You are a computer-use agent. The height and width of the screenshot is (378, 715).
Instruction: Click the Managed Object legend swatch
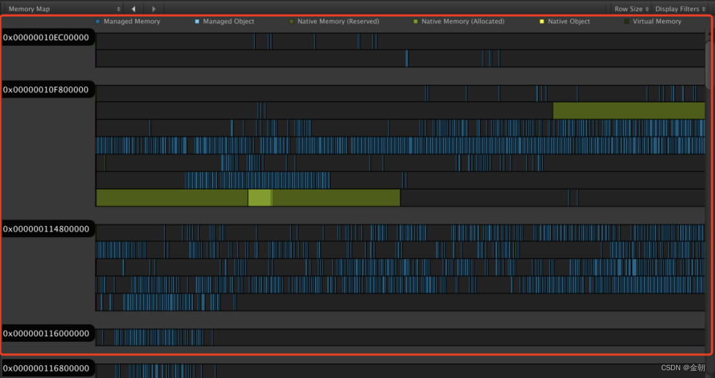197,21
